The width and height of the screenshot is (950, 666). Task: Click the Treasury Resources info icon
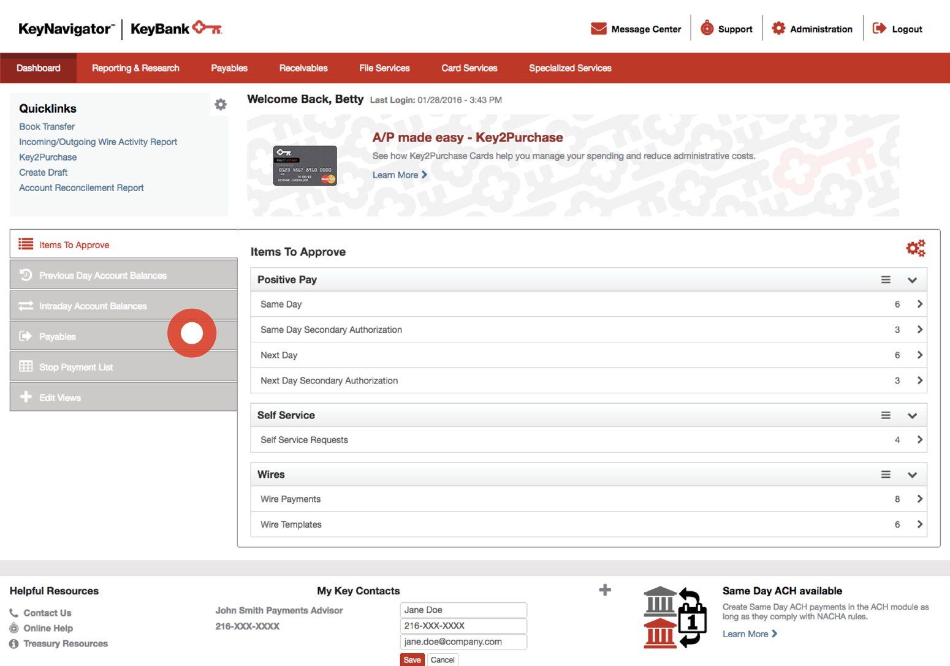[x=13, y=643]
